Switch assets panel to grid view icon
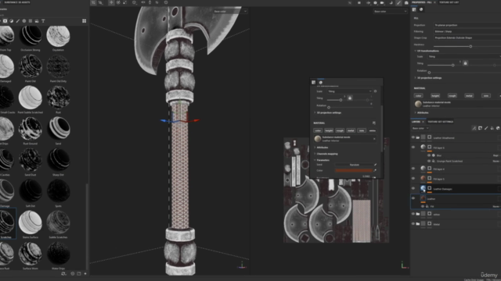 (84, 21)
